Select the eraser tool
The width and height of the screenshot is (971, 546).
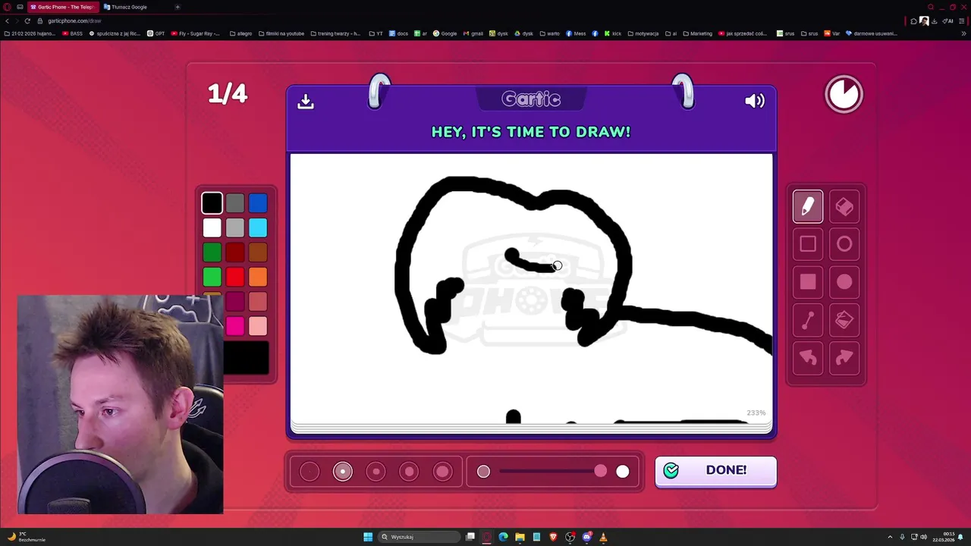coord(844,206)
